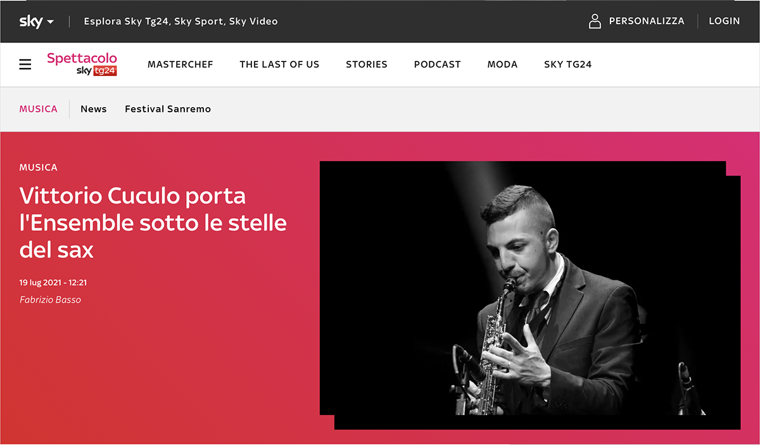Open the PERSONALIZZA link

[647, 21]
